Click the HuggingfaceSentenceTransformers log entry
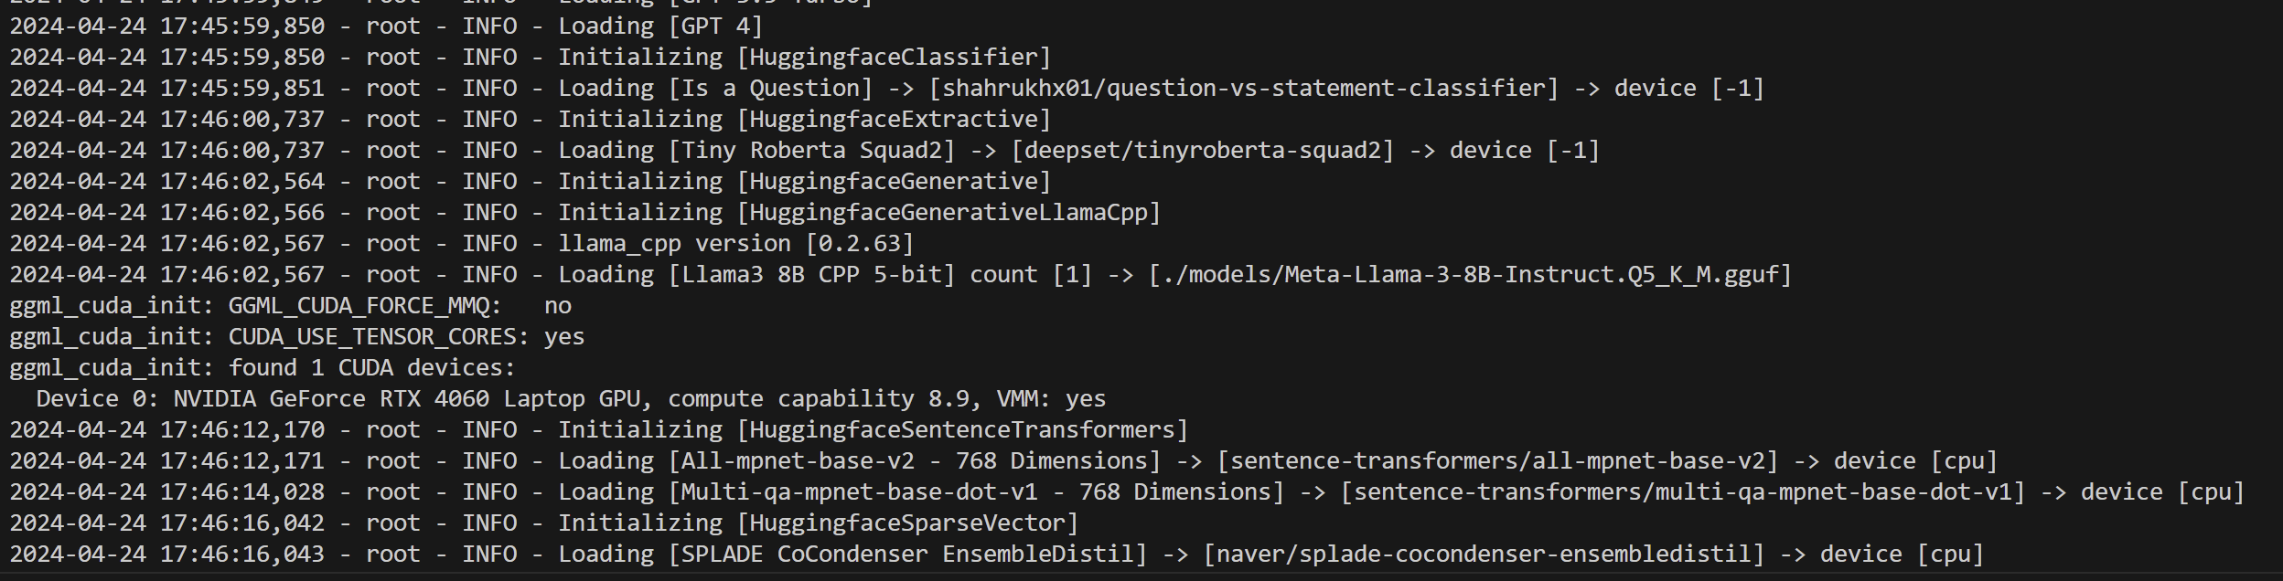 (x=962, y=430)
